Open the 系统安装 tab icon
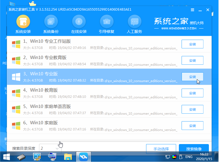 [23, 22]
